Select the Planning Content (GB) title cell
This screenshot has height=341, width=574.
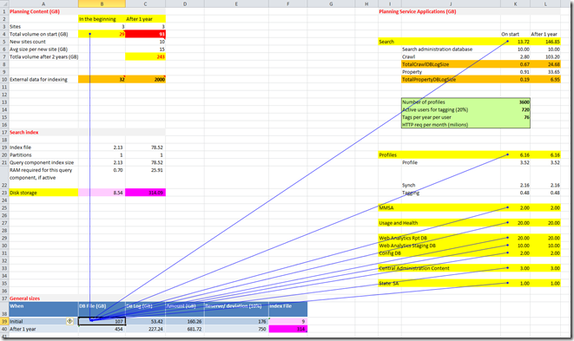coord(43,11)
